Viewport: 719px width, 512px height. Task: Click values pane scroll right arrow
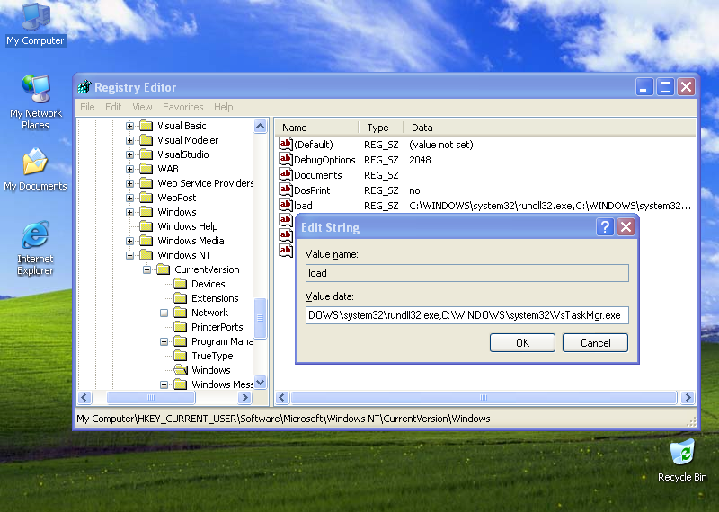tap(688, 397)
